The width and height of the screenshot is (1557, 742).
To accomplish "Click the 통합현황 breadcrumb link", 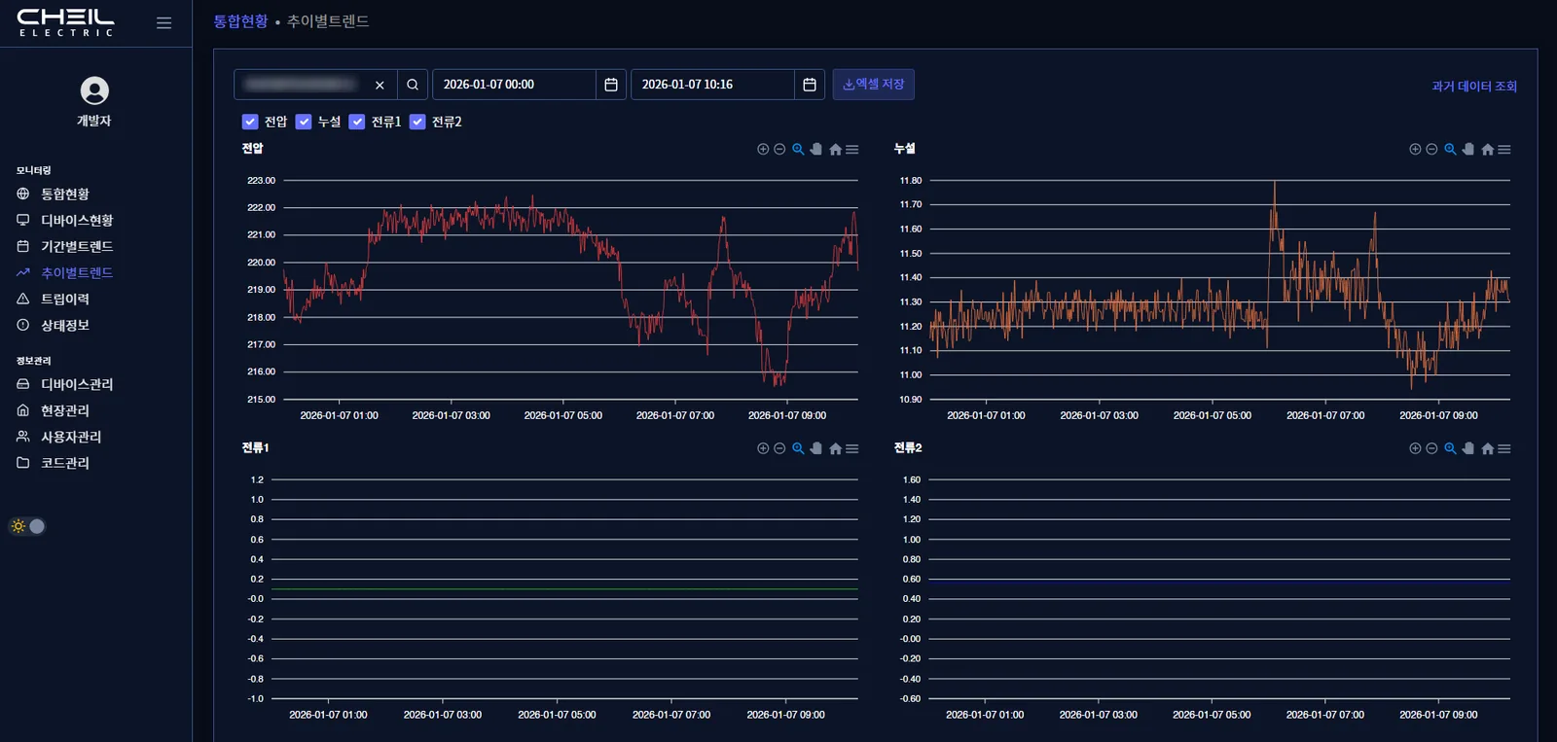I will (x=240, y=21).
